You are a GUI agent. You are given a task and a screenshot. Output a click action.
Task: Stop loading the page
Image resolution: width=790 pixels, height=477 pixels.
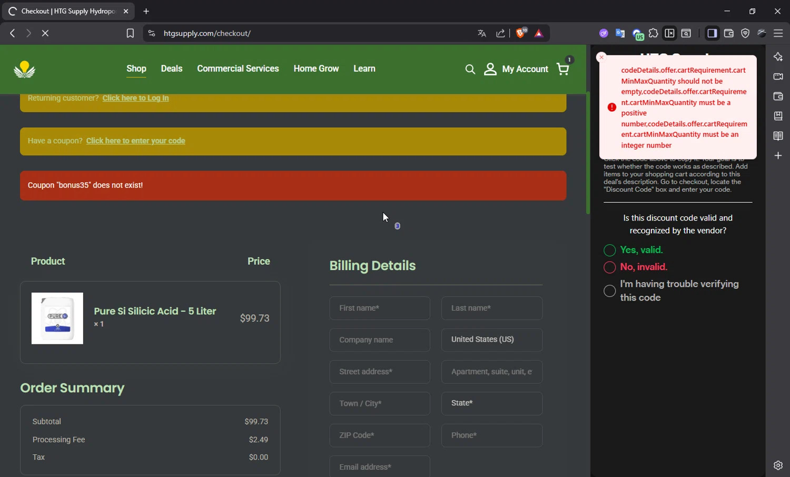pos(45,33)
